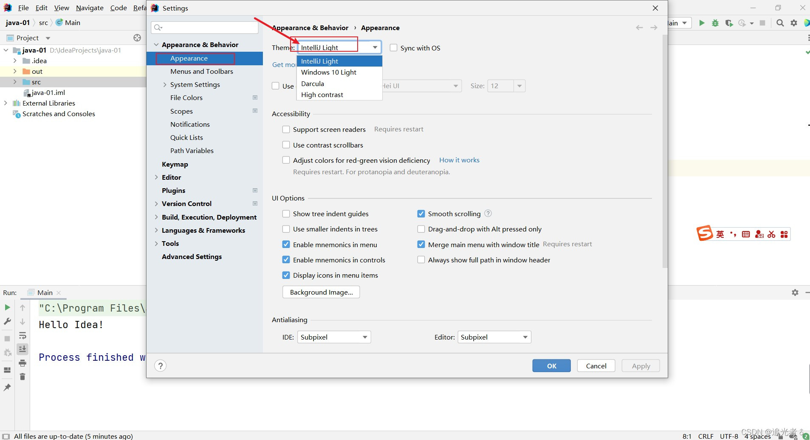The height and width of the screenshot is (440, 810).
Task: Open Search Everywhere magnifier icon
Action: pos(780,23)
